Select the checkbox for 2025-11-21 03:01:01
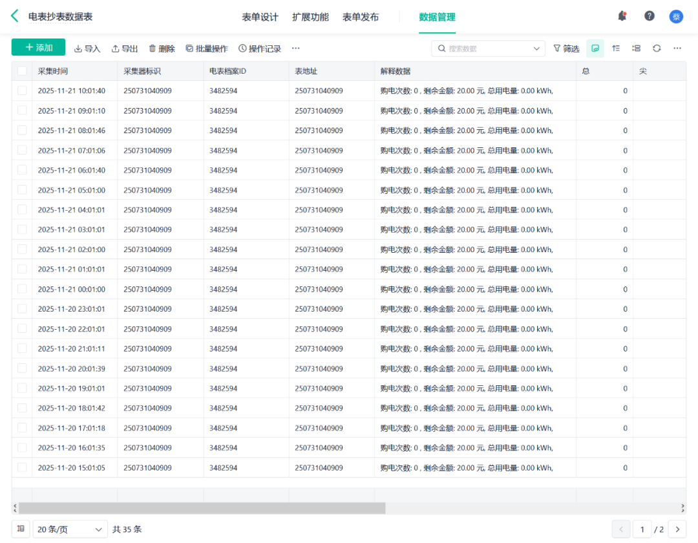 [22, 229]
